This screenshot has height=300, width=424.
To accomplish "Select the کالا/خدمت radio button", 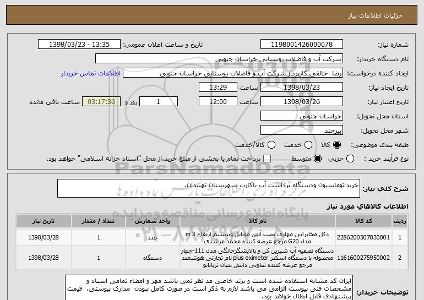I will point(271,145).
